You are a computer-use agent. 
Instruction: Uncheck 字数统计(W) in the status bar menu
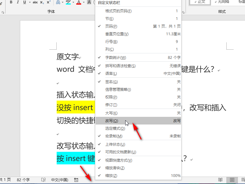pos(138,58)
